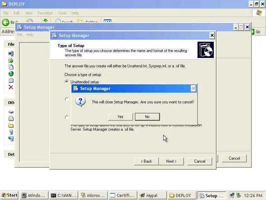This screenshot has height=200, width=266.
Task: Open the Help menu in DEPLOY Explorer
Action: 75,13
